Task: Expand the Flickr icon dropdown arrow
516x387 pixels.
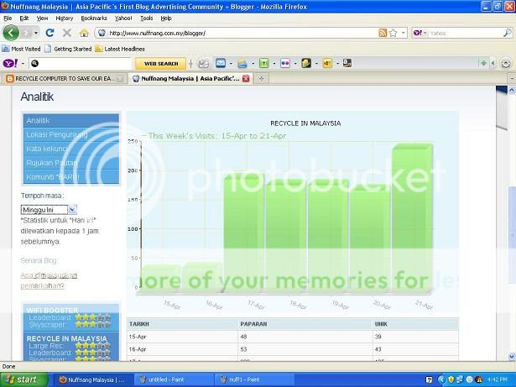Action: pyautogui.click(x=295, y=63)
